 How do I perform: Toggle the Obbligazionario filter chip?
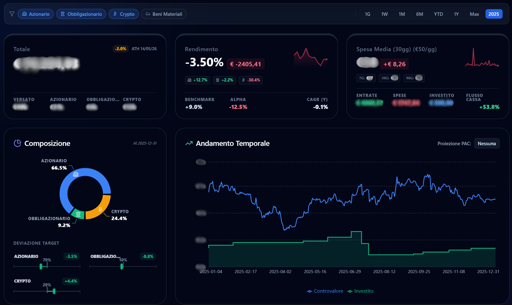pos(81,14)
